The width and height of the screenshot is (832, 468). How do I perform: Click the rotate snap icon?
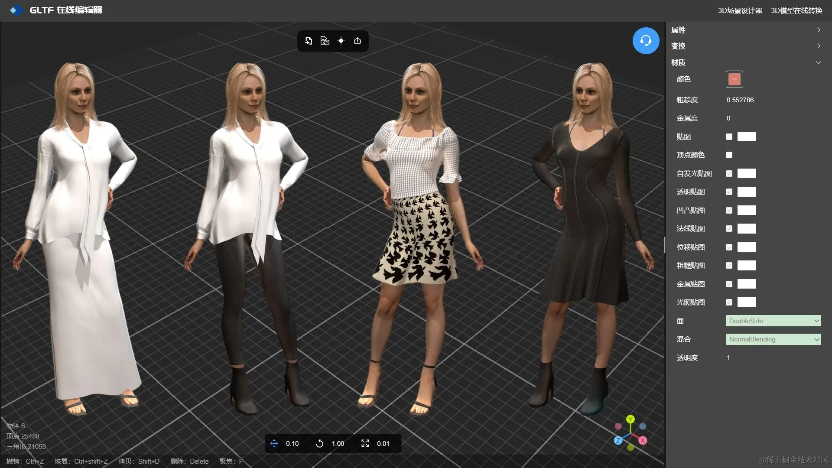click(319, 443)
